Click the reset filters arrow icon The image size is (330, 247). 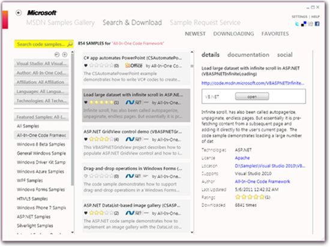(x=57, y=55)
